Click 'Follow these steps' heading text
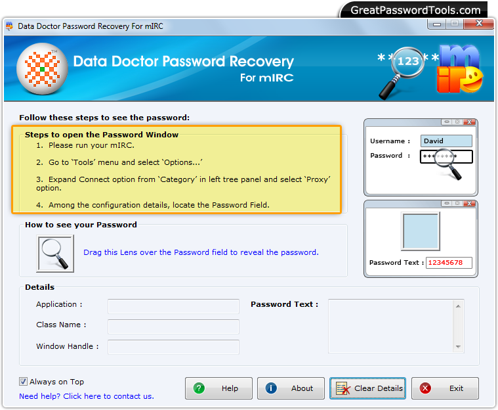Screen dimensions: 498x410 [x=104, y=118]
